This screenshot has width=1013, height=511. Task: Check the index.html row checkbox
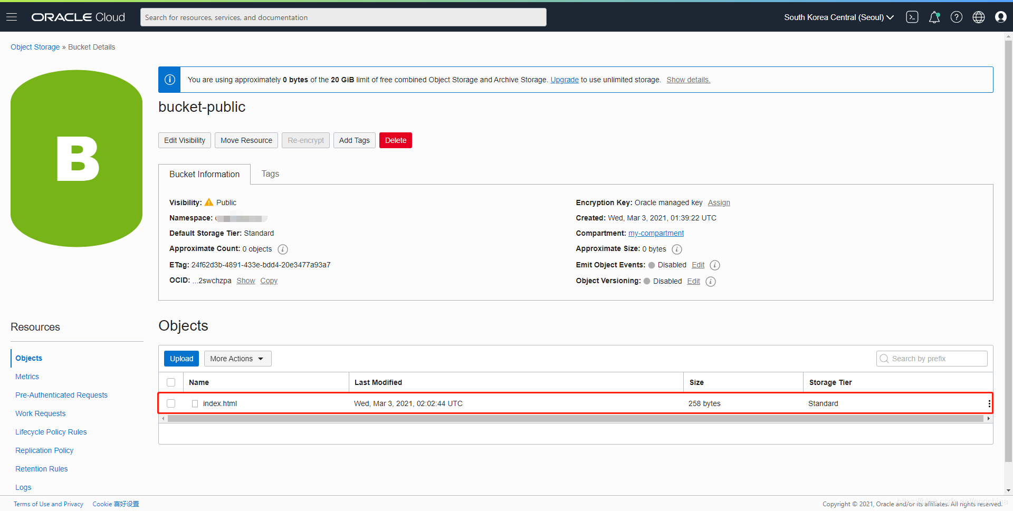(171, 403)
